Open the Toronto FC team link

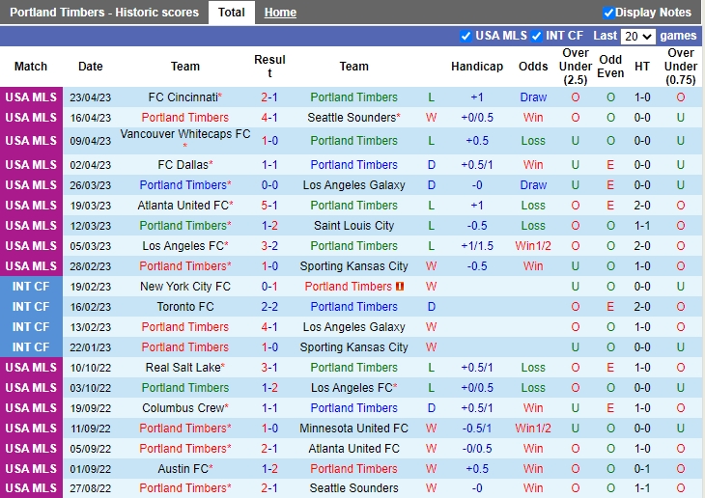click(185, 307)
